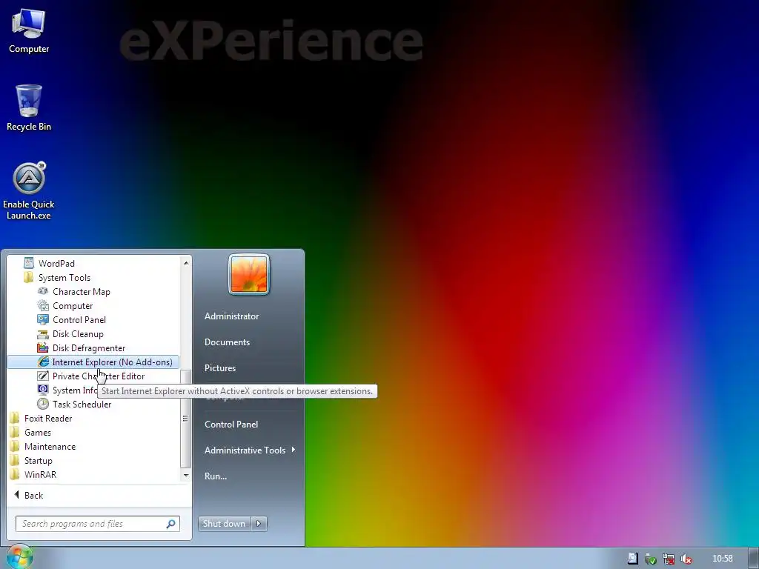Open Documents from Start menu
Viewport: 759px width, 569px height.
227,342
